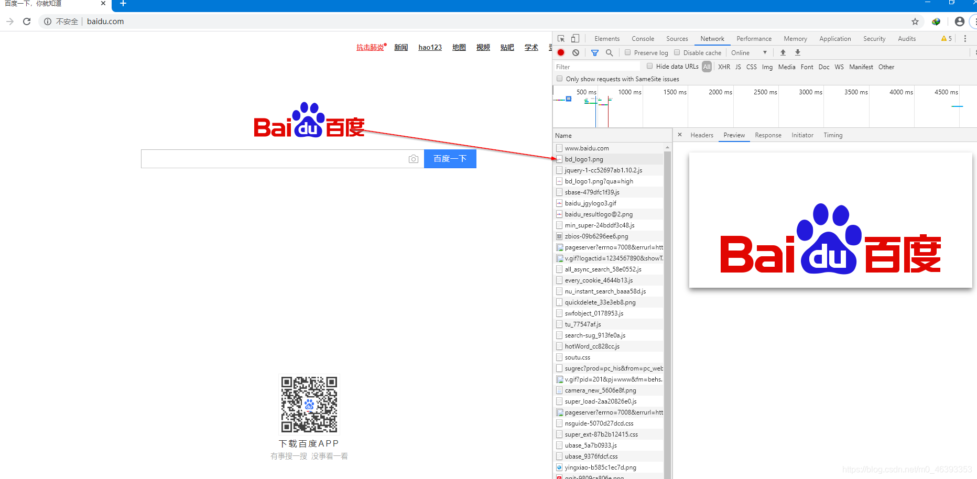Open the Performance tab

(x=754, y=39)
